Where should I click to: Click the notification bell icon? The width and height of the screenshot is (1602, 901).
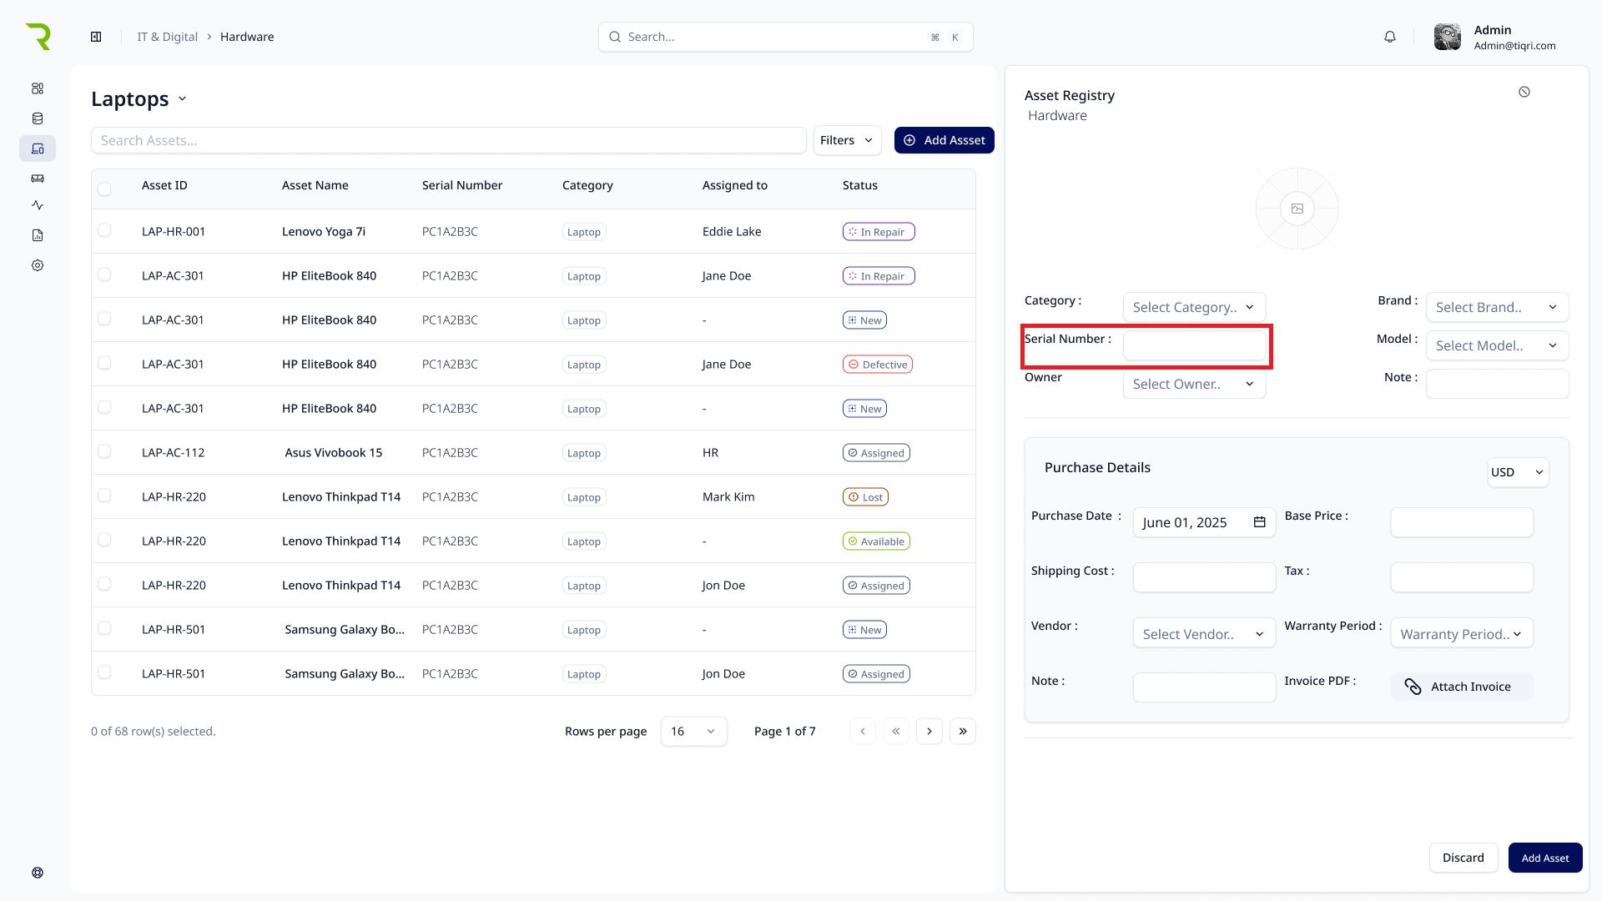pyautogui.click(x=1390, y=37)
